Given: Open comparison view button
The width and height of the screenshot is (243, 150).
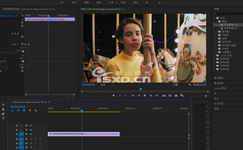Looking at the screenshot, I should [x=182, y=96].
